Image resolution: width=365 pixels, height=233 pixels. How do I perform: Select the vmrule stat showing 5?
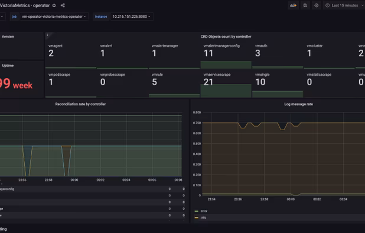coord(174,84)
